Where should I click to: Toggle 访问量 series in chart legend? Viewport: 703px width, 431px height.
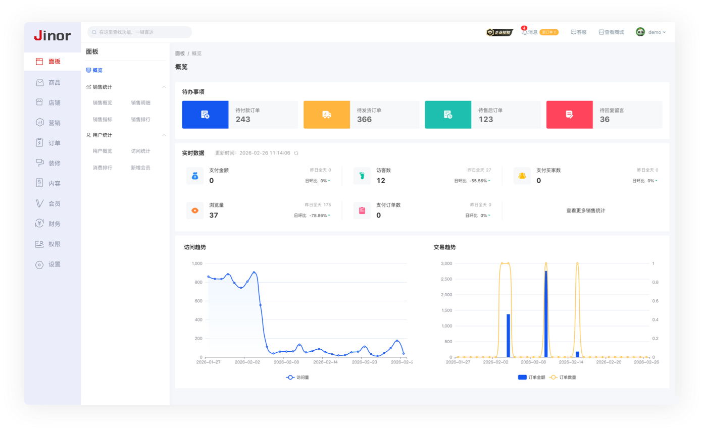[x=297, y=377]
